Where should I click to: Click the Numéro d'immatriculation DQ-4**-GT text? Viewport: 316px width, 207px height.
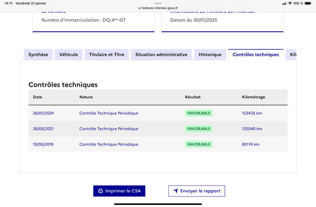point(83,20)
